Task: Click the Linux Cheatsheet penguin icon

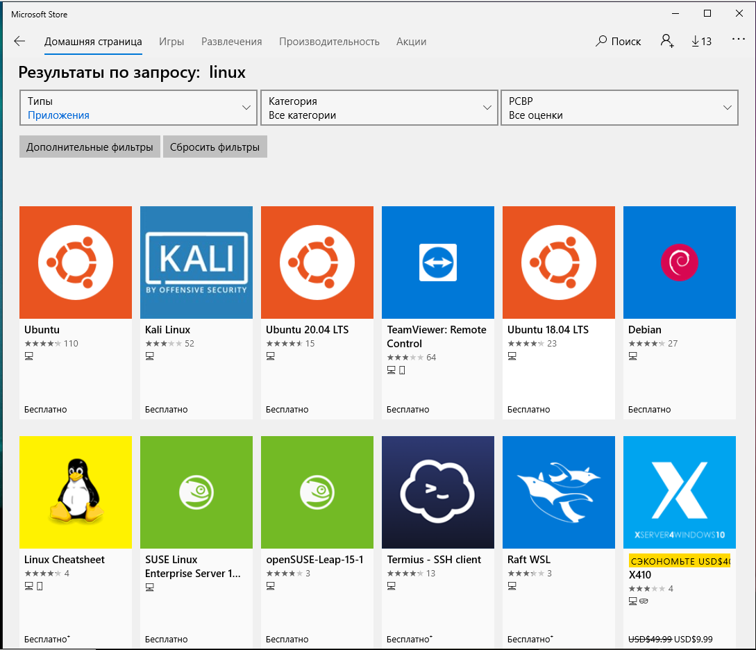Action: click(76, 492)
